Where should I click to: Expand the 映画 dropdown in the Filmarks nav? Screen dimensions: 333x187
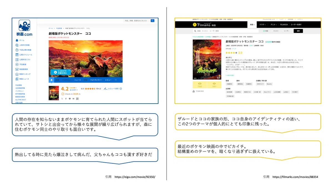[253, 25]
